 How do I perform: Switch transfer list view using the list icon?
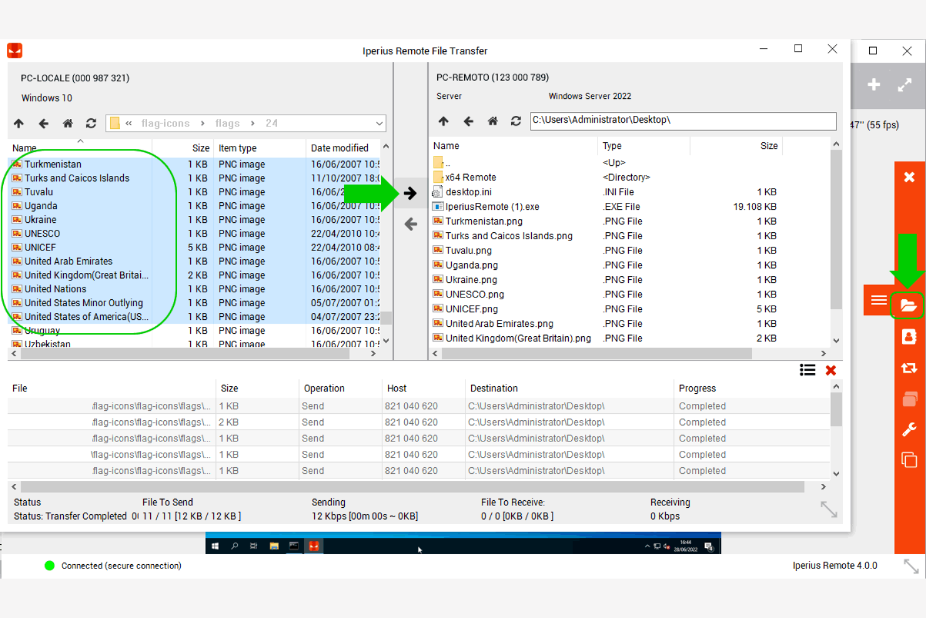(807, 370)
